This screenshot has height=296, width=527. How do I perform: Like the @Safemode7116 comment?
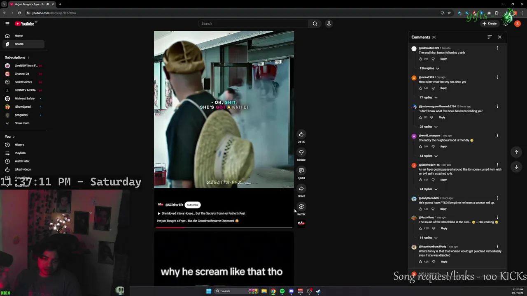point(420,180)
